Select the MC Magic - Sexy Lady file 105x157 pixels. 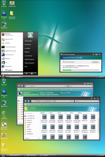(x=69, y=129)
